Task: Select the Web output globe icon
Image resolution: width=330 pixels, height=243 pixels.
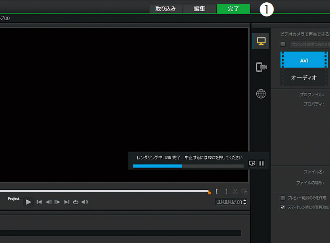Action: pyautogui.click(x=261, y=94)
